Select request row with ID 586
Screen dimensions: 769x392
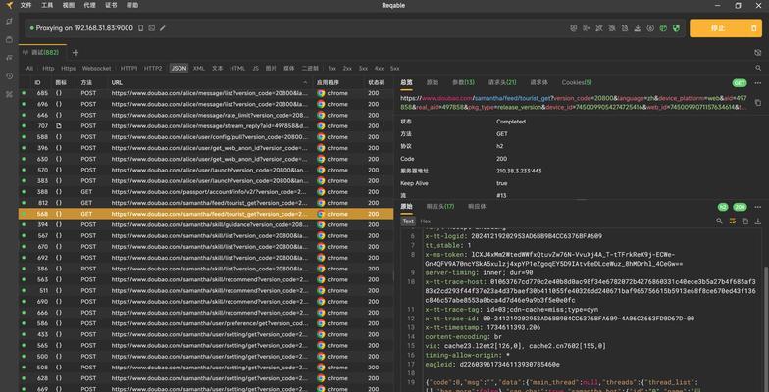point(206,323)
